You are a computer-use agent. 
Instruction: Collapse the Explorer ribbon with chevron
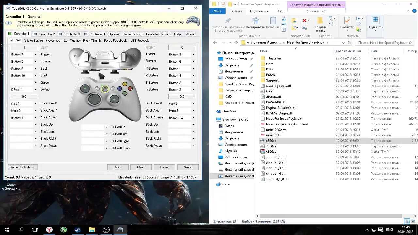click(x=409, y=11)
